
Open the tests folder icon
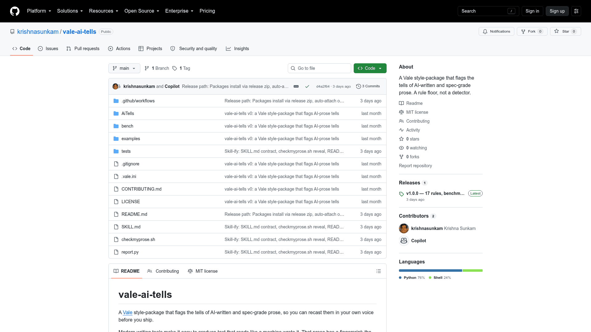pos(116,151)
